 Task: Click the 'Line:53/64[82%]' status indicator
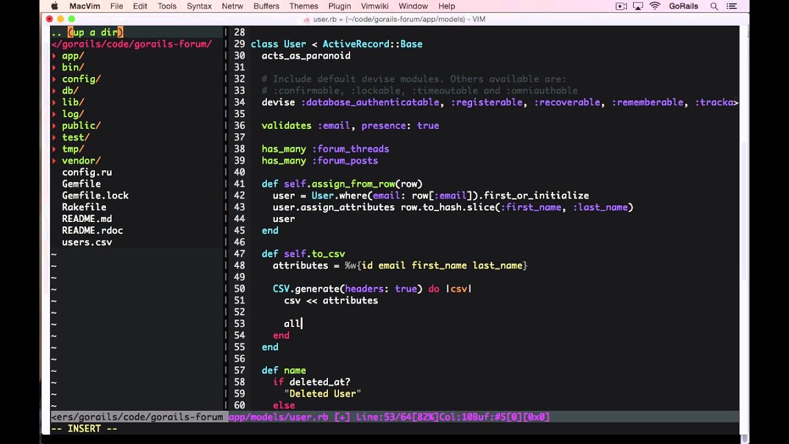point(397,417)
